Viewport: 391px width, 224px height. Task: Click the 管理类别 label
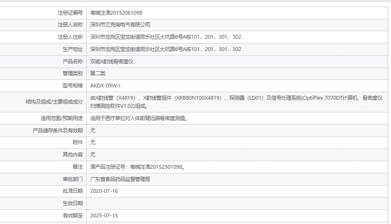tap(73, 73)
